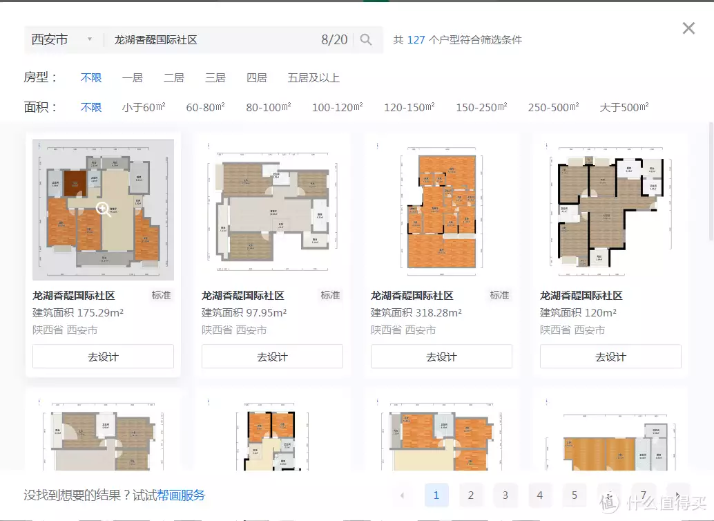Click the zoom magnifier on the 175.29m² floor plan
The width and height of the screenshot is (714, 521).
click(103, 209)
